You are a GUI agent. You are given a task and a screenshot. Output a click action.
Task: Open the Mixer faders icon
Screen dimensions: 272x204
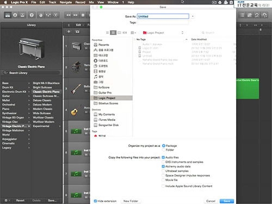click(48, 15)
